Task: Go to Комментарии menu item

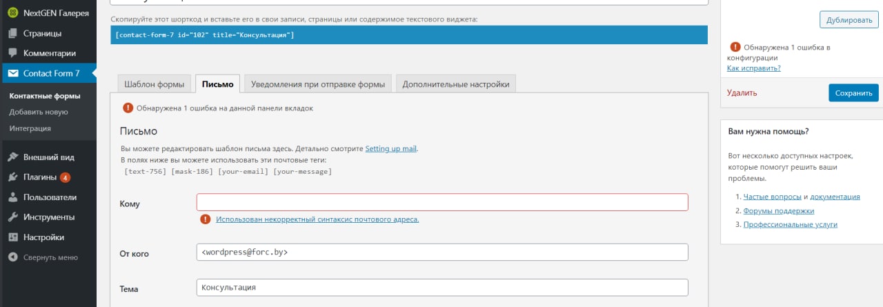Action: coord(48,53)
